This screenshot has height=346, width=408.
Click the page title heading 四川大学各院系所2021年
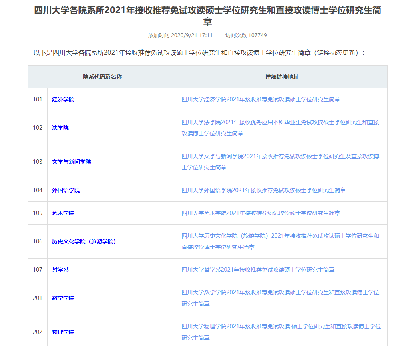[x=208, y=16]
